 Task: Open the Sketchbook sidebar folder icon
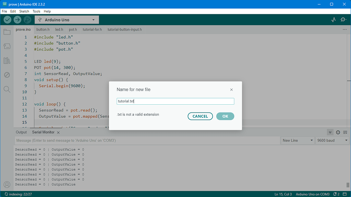pyautogui.click(x=7, y=32)
